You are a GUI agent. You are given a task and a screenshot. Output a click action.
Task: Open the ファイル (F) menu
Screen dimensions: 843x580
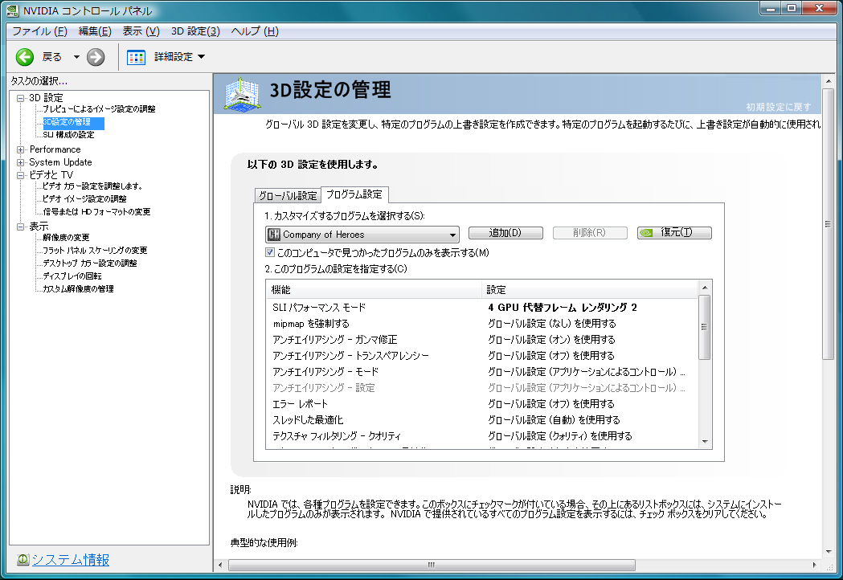click(x=39, y=31)
